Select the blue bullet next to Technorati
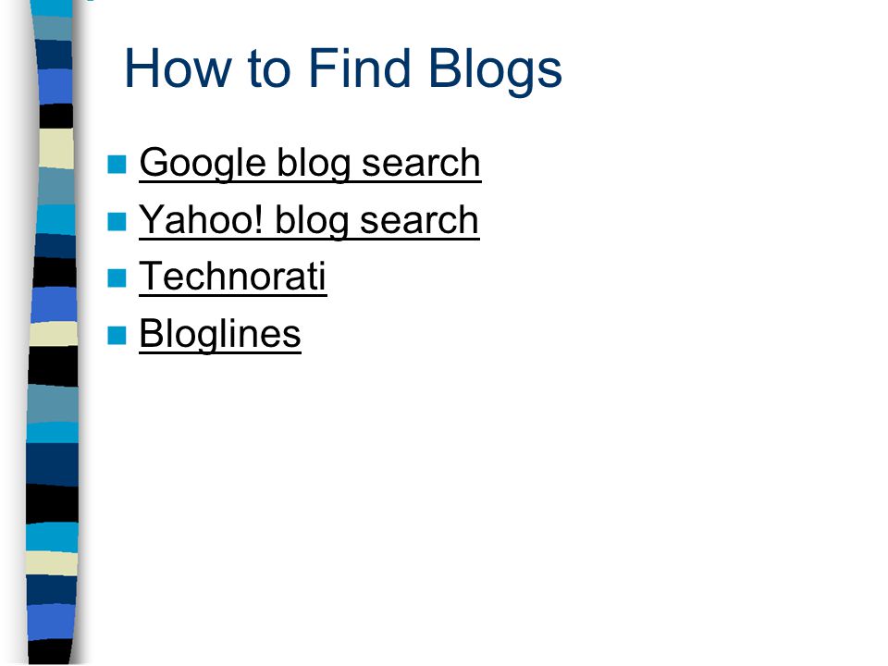This screenshot has height=666, width=888. [117, 278]
